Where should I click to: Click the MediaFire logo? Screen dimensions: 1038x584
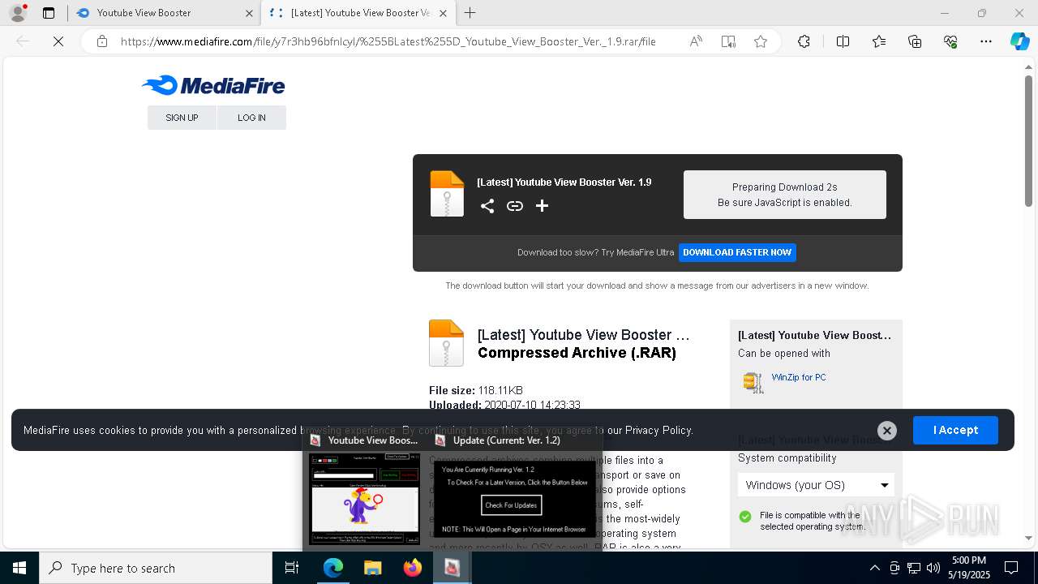click(x=213, y=85)
